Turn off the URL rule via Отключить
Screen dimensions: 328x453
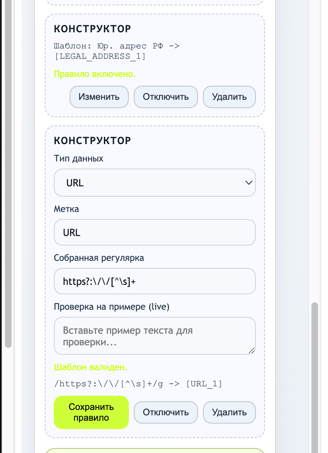click(166, 412)
